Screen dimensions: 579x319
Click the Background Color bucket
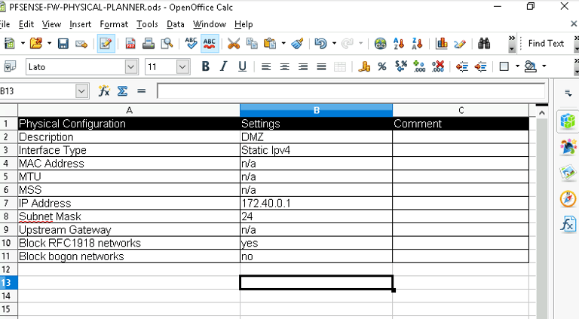point(530,67)
